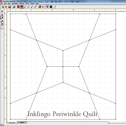
Task: Click the question-mark help pointer icon
Action: 43,7
